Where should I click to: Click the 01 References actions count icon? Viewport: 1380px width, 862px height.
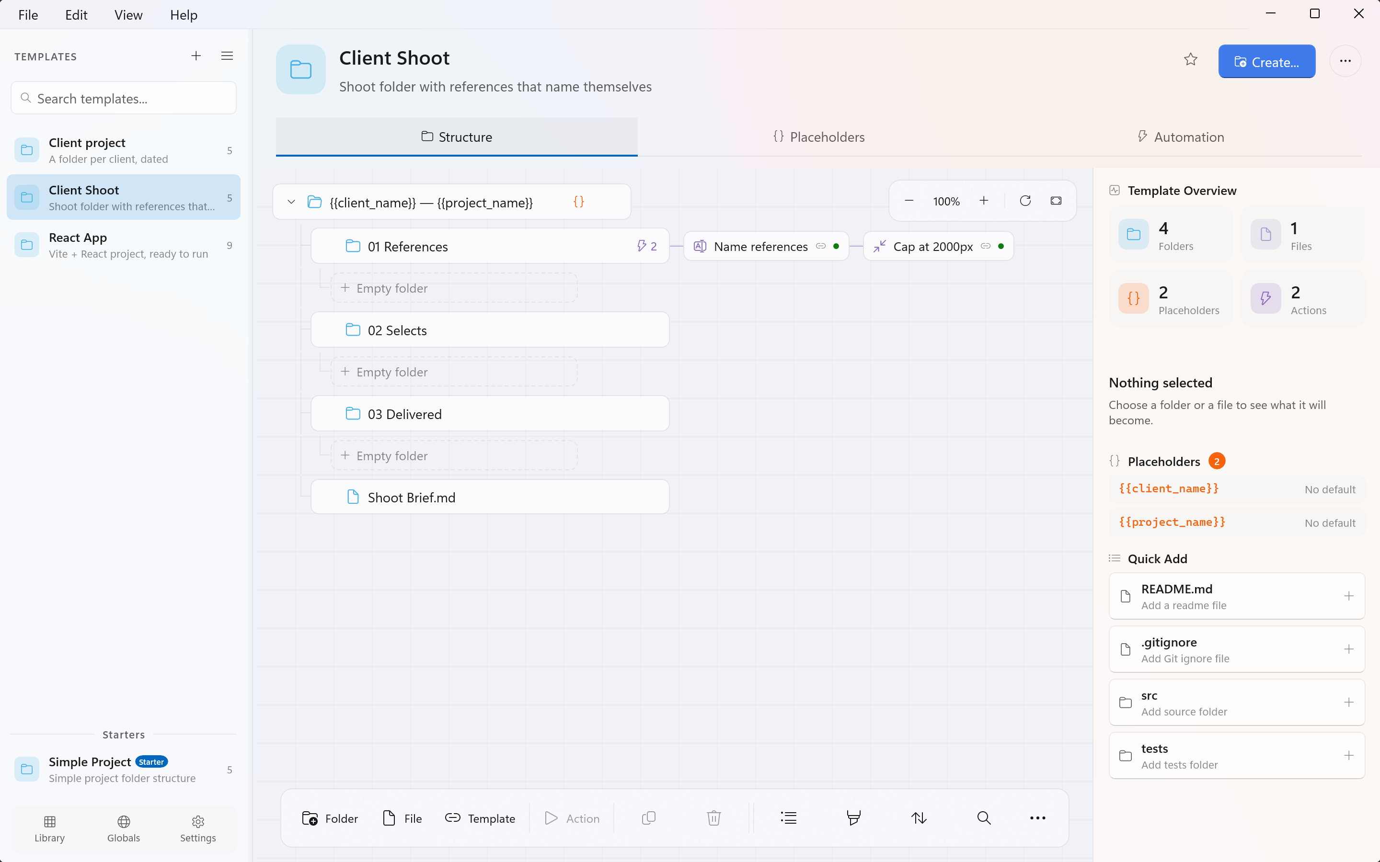pyautogui.click(x=647, y=246)
